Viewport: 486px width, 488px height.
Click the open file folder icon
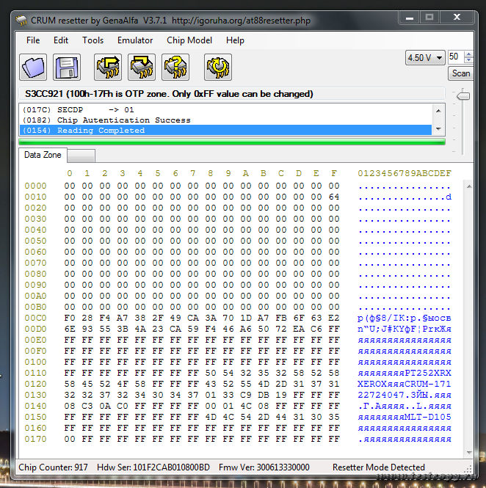pyautogui.click(x=33, y=68)
